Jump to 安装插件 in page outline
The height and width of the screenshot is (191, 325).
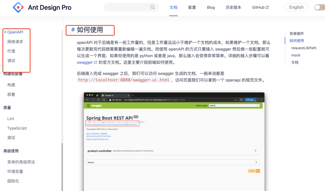[x=297, y=34]
